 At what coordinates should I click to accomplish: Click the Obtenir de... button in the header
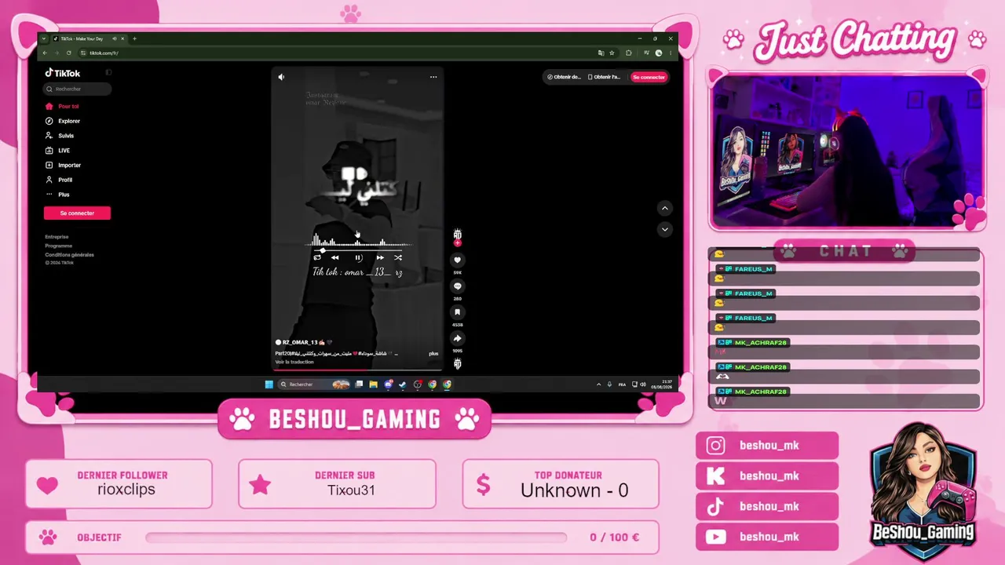(564, 77)
